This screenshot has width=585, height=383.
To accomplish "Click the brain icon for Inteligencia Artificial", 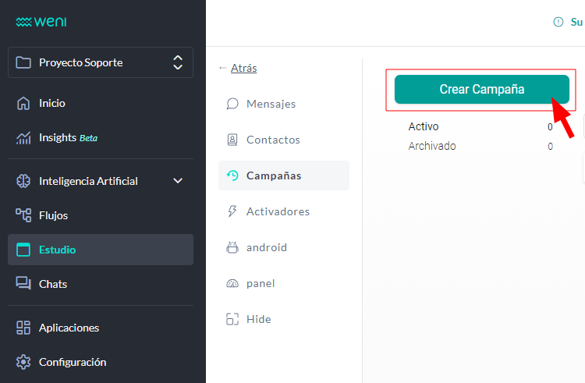I will coord(23,181).
